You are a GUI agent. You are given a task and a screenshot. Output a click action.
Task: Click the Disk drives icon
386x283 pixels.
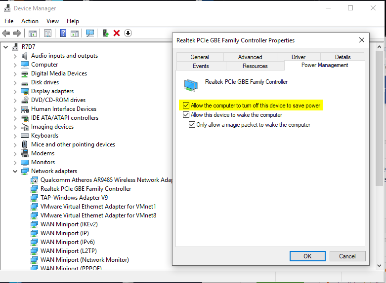pyautogui.click(x=25, y=83)
